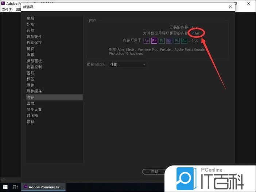This screenshot has width=256, height=192.
Task: Click the 帮助 button
Action: coord(154,172)
